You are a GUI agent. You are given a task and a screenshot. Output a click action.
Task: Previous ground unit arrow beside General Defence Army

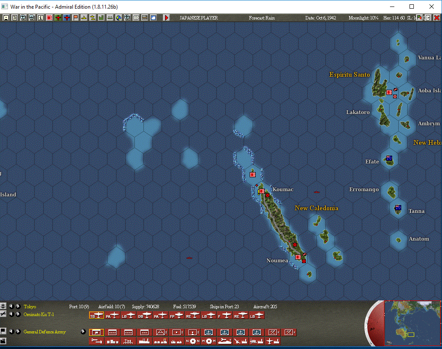point(12,332)
